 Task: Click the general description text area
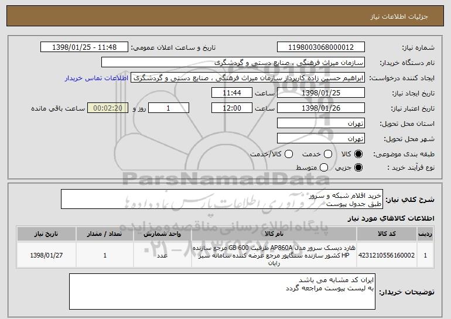(x=222, y=199)
